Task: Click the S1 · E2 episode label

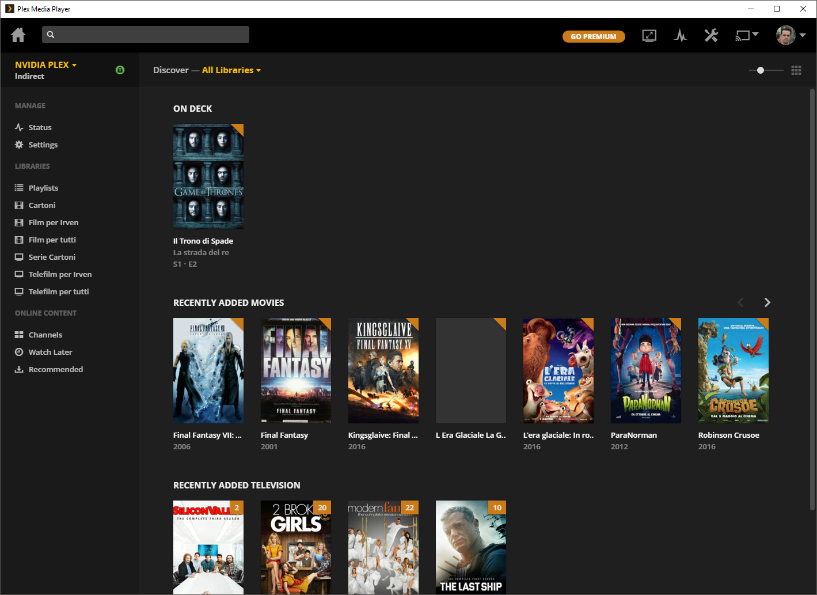Action: pos(185,264)
